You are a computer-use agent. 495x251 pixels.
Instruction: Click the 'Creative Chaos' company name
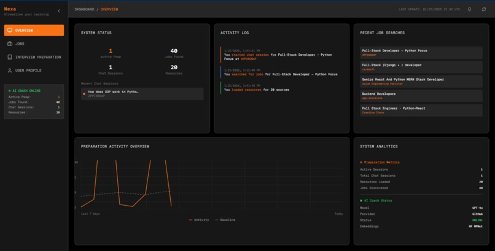coord(373,113)
